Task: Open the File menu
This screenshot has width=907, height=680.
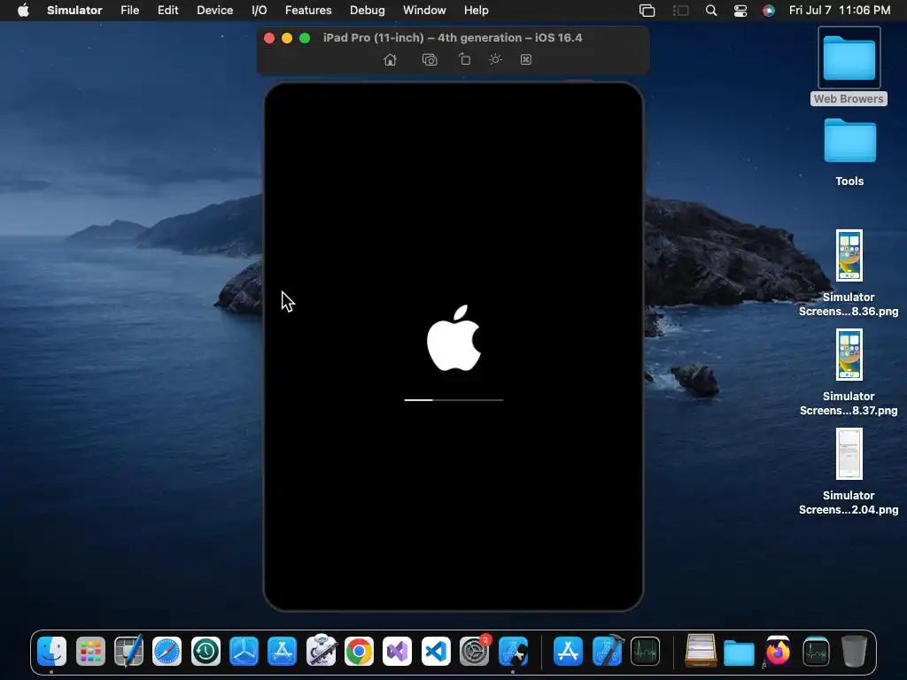Action: tap(129, 11)
